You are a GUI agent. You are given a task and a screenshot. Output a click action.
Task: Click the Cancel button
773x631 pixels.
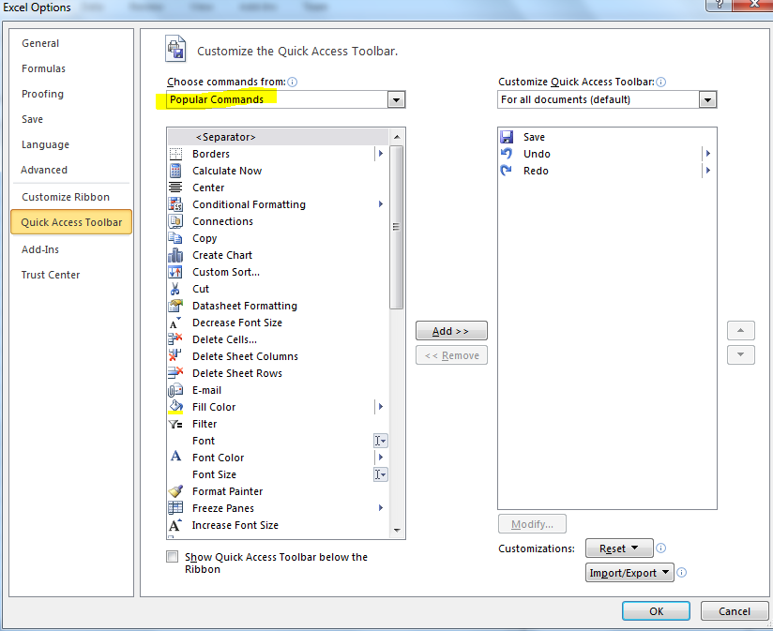734,610
